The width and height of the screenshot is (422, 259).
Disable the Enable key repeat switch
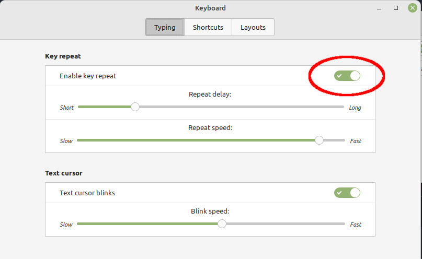tap(347, 76)
